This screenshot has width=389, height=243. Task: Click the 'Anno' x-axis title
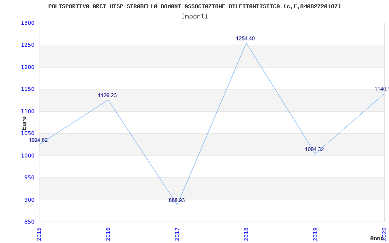(x=377, y=238)
